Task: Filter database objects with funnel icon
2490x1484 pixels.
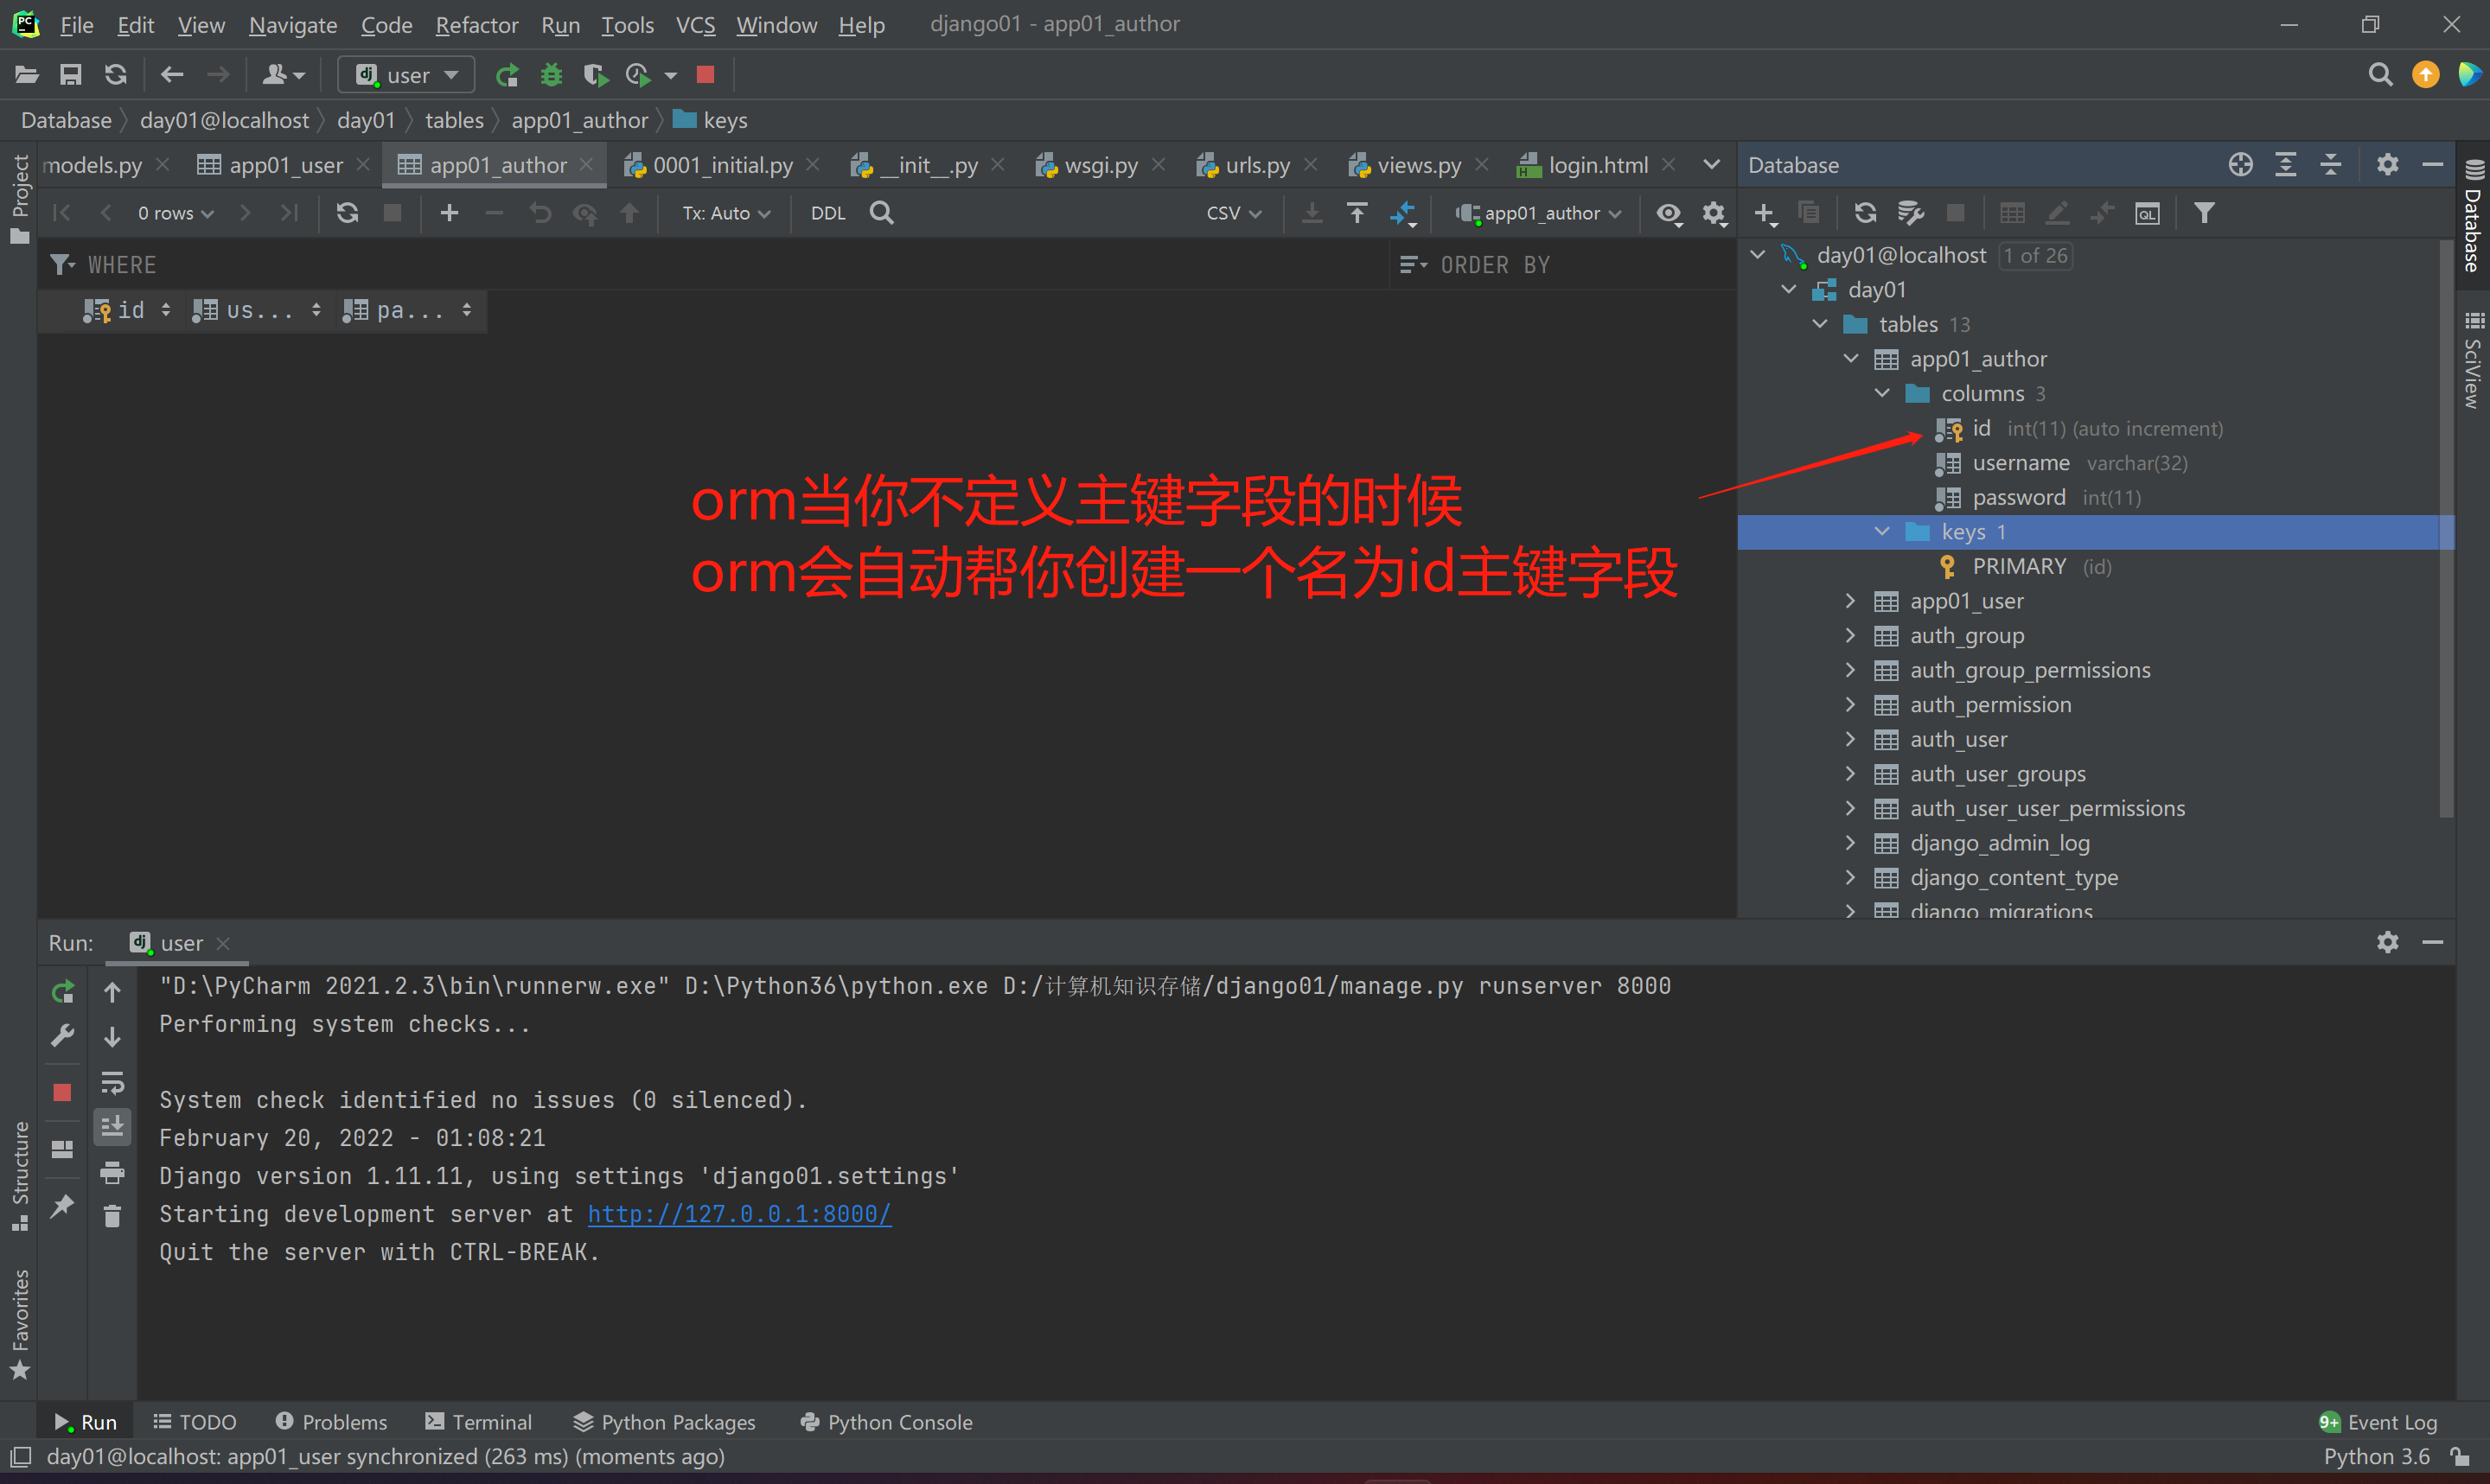Action: 2204,213
